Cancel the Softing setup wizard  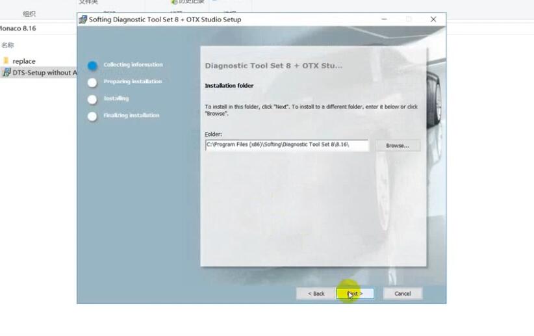pos(403,293)
